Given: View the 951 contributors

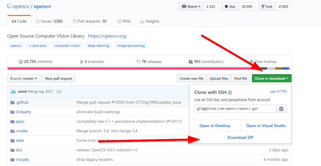Looking at the screenshot, I should [206, 61].
